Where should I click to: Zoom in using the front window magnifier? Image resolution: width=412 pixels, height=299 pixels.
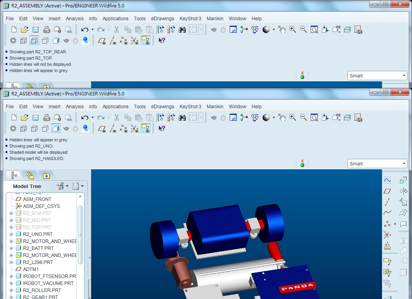pos(292,118)
